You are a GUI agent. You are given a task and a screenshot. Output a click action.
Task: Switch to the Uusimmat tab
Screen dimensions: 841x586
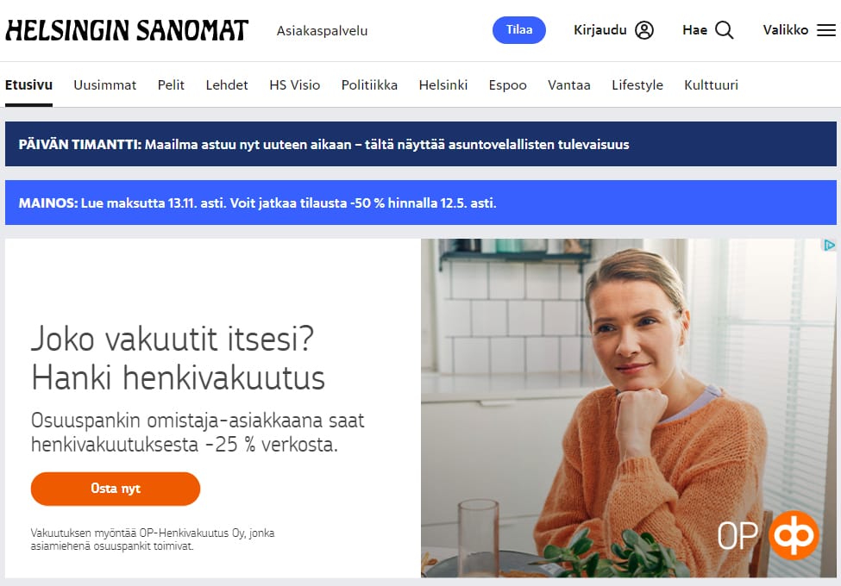(x=105, y=85)
